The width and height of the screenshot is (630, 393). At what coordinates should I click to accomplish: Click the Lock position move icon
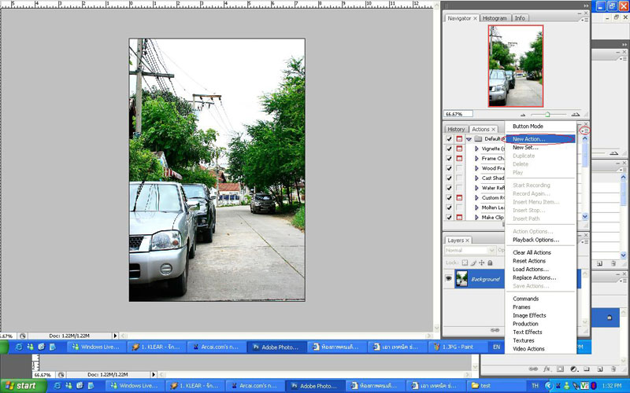(x=481, y=263)
